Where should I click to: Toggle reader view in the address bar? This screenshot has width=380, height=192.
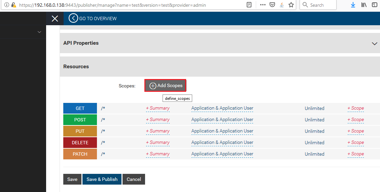(x=249, y=5)
